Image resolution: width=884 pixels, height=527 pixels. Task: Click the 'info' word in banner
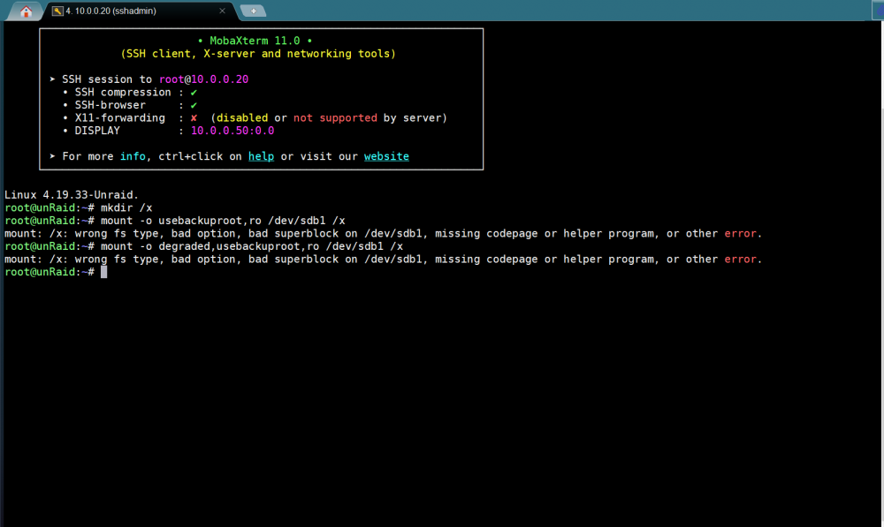(x=133, y=156)
